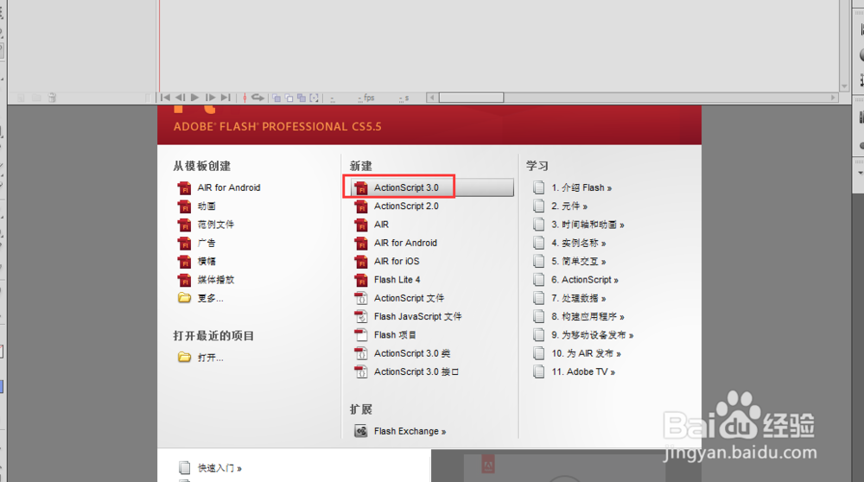Toggle onion skin outlines icon
The height and width of the screenshot is (482, 864).
coord(289,98)
